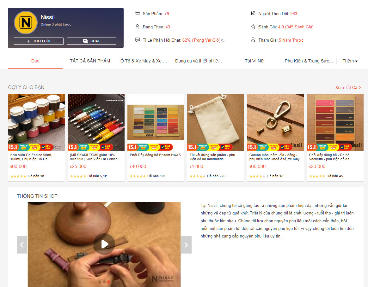The width and height of the screenshot is (368, 287).
Task: Follow the shop with THEO DÕI button
Action: point(39,41)
